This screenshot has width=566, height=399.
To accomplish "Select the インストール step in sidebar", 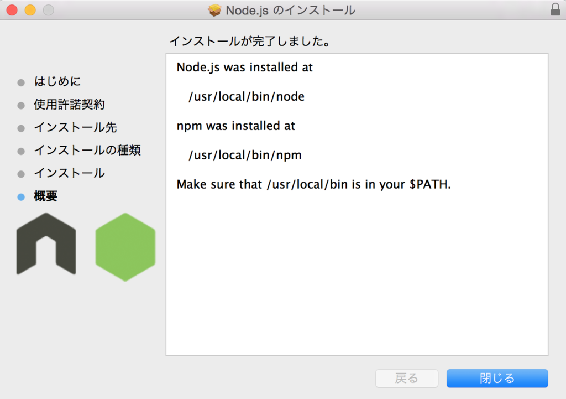I will coord(69,173).
